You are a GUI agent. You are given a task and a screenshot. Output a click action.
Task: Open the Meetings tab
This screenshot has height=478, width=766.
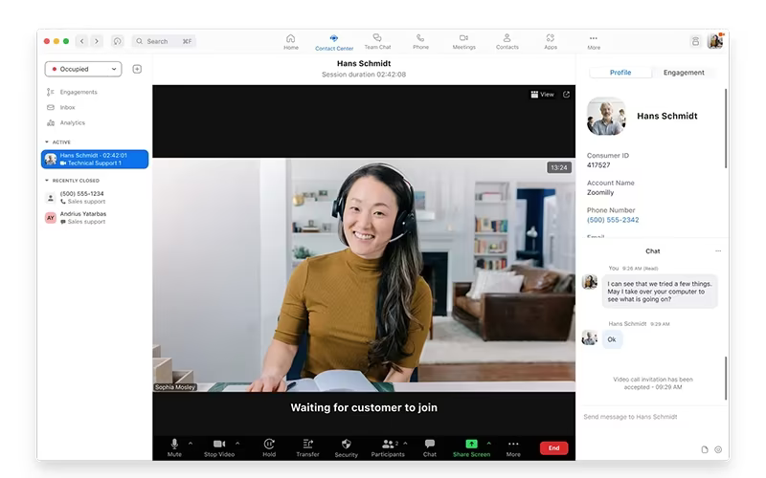[x=463, y=42]
